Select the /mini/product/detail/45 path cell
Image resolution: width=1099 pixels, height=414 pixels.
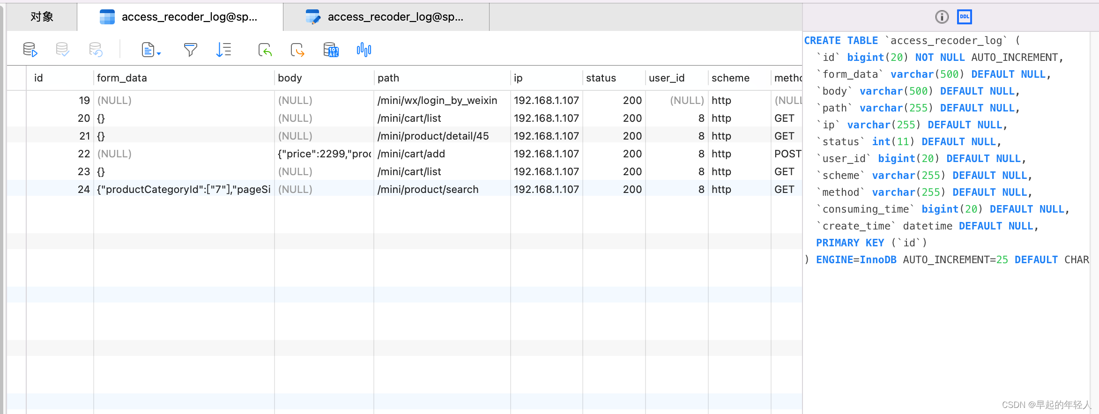(442, 136)
